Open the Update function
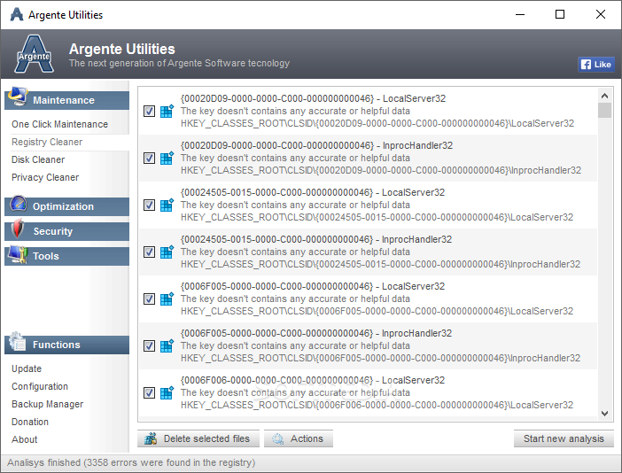622x473 pixels. click(x=27, y=368)
